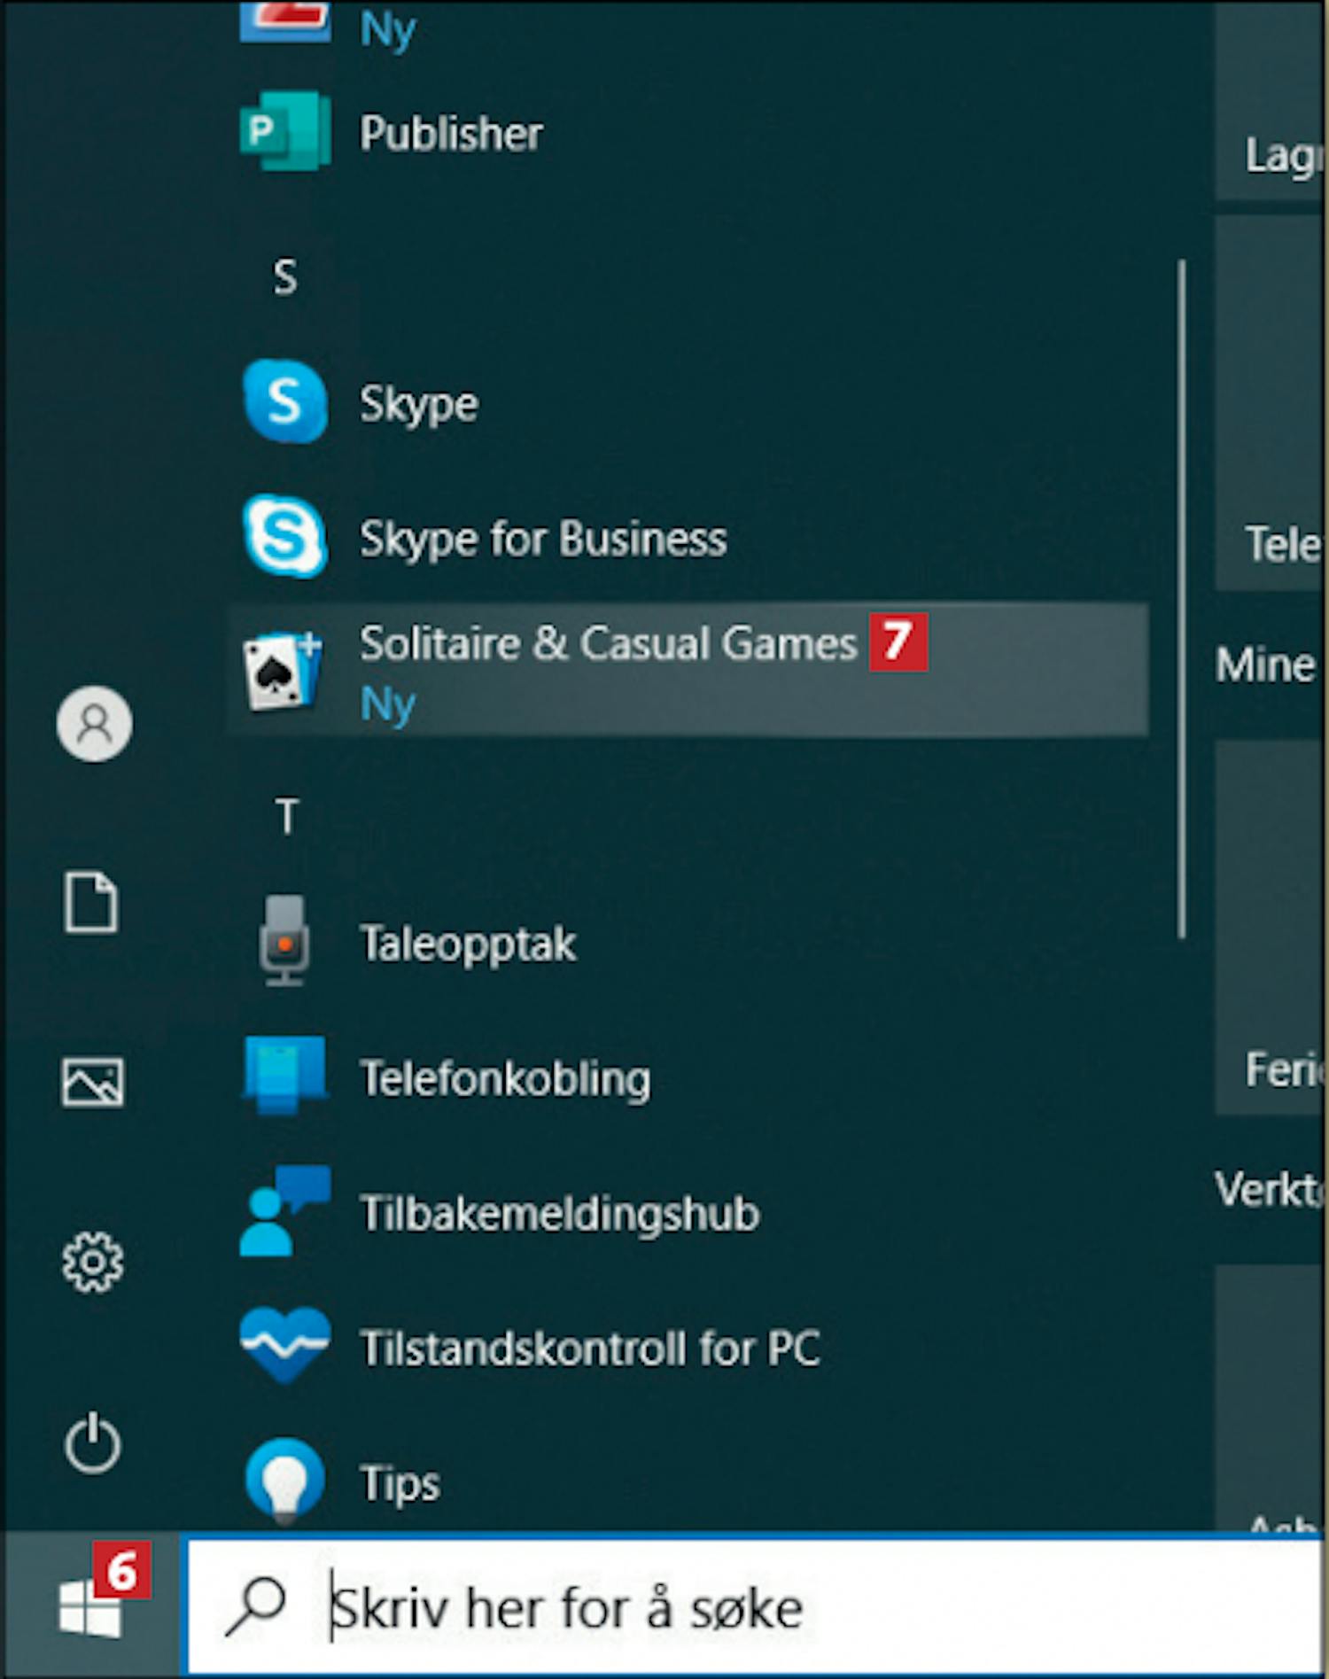Click the Skype for Business icon

click(x=284, y=537)
